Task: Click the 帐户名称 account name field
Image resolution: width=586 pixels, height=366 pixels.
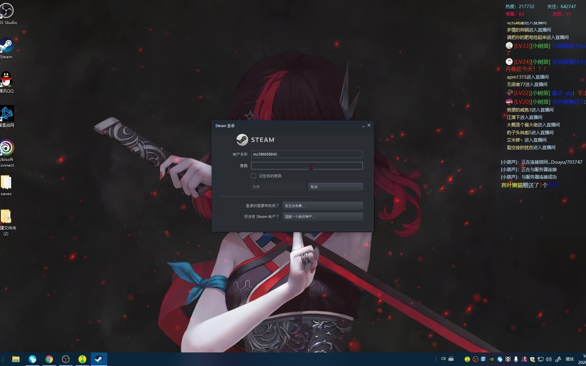Action: coord(307,154)
